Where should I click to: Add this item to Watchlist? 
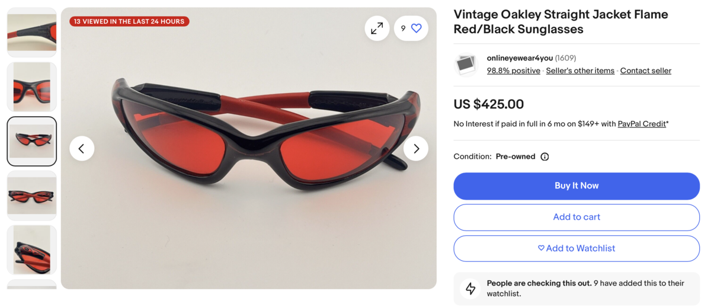pyautogui.click(x=577, y=248)
